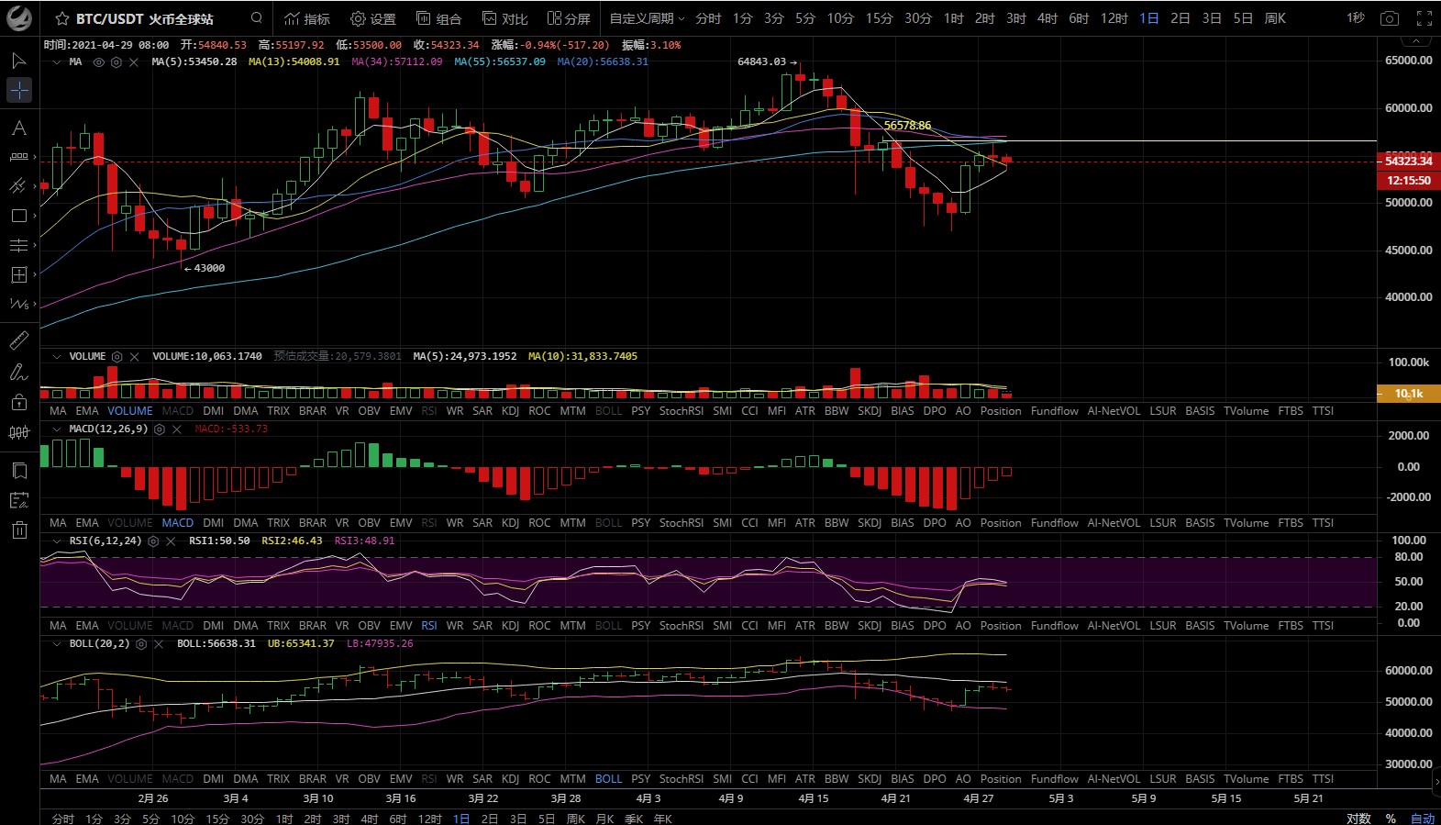Enter fullscreen chart mode
The width and height of the screenshot is (1441, 825).
(x=1424, y=18)
